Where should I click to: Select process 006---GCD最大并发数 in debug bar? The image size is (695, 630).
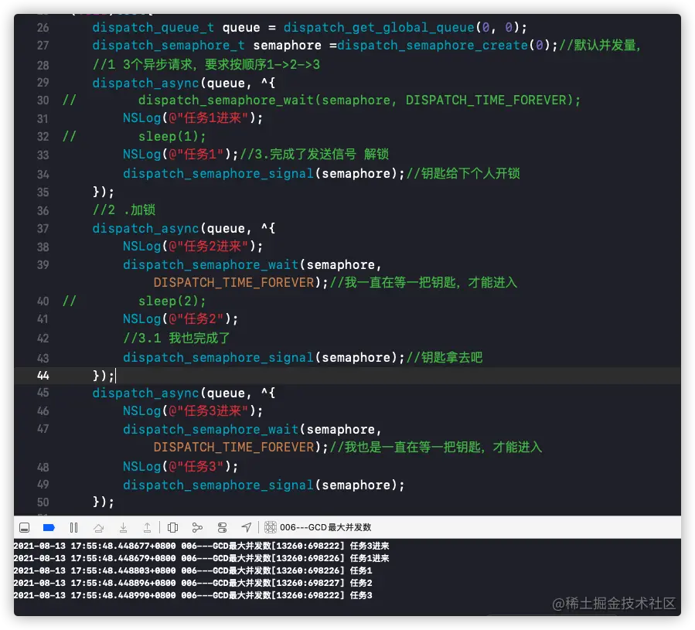coord(325,527)
